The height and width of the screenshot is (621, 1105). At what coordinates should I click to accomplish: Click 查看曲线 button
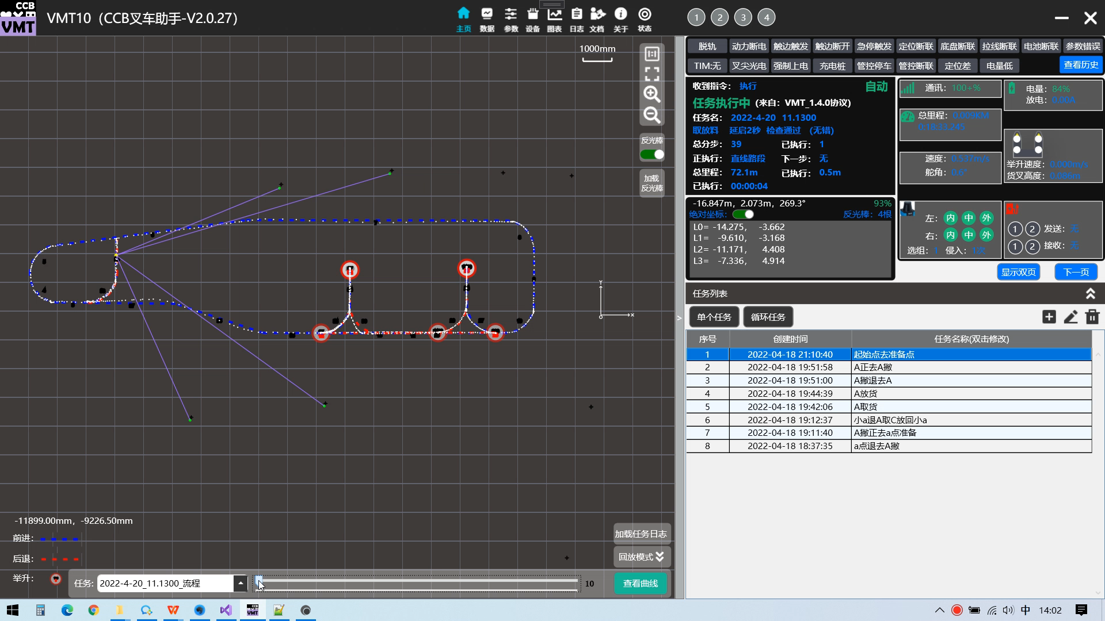641,583
